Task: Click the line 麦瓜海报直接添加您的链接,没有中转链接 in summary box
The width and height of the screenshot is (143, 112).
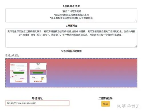Action: pyautogui.click(x=71, y=18)
